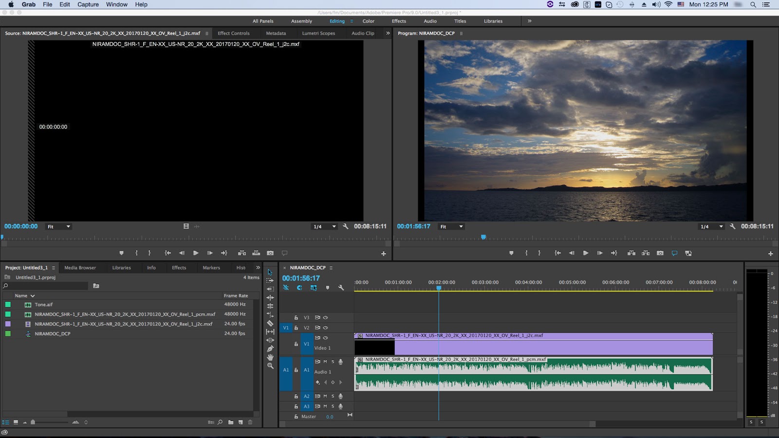Open the Media Browser tab

pyautogui.click(x=80, y=268)
